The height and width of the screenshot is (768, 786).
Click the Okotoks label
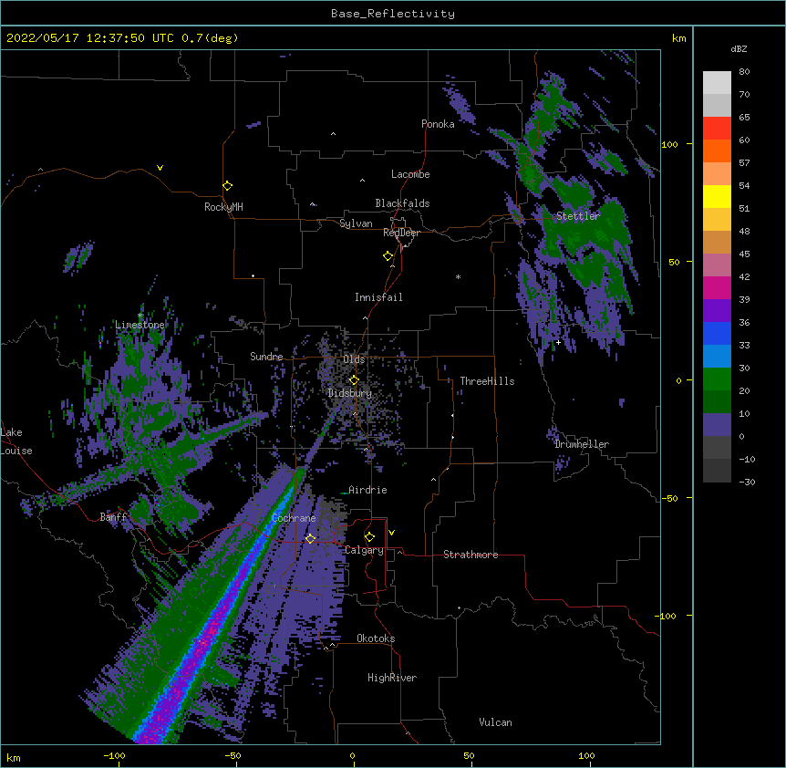(376, 638)
